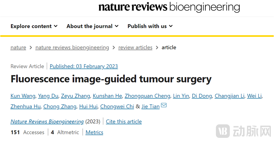Go to the nature breadcrumb link
Image resolution: width=274 pixels, height=141 pixels.
click(18, 47)
